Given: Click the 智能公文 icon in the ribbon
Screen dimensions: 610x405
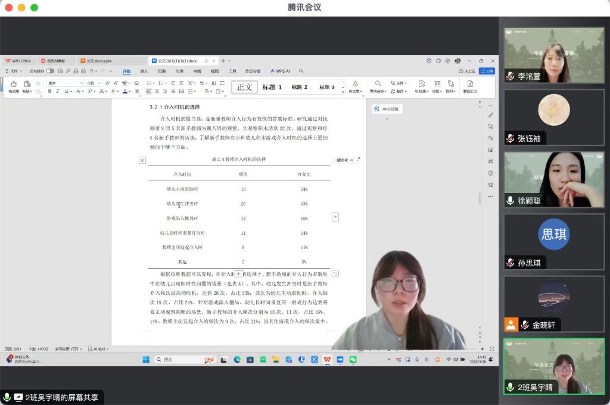Looking at the screenshot, I should pyautogui.click(x=470, y=86).
